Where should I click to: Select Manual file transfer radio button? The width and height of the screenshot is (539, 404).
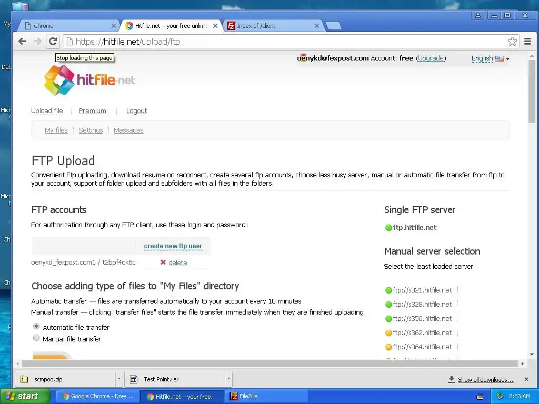pos(36,338)
